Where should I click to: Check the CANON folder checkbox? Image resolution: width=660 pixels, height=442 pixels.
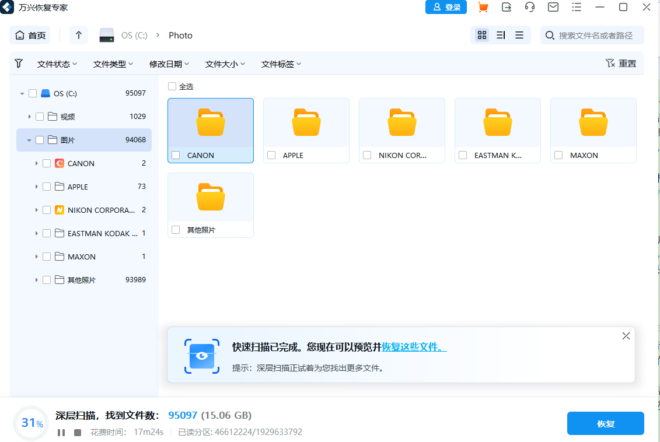click(175, 155)
